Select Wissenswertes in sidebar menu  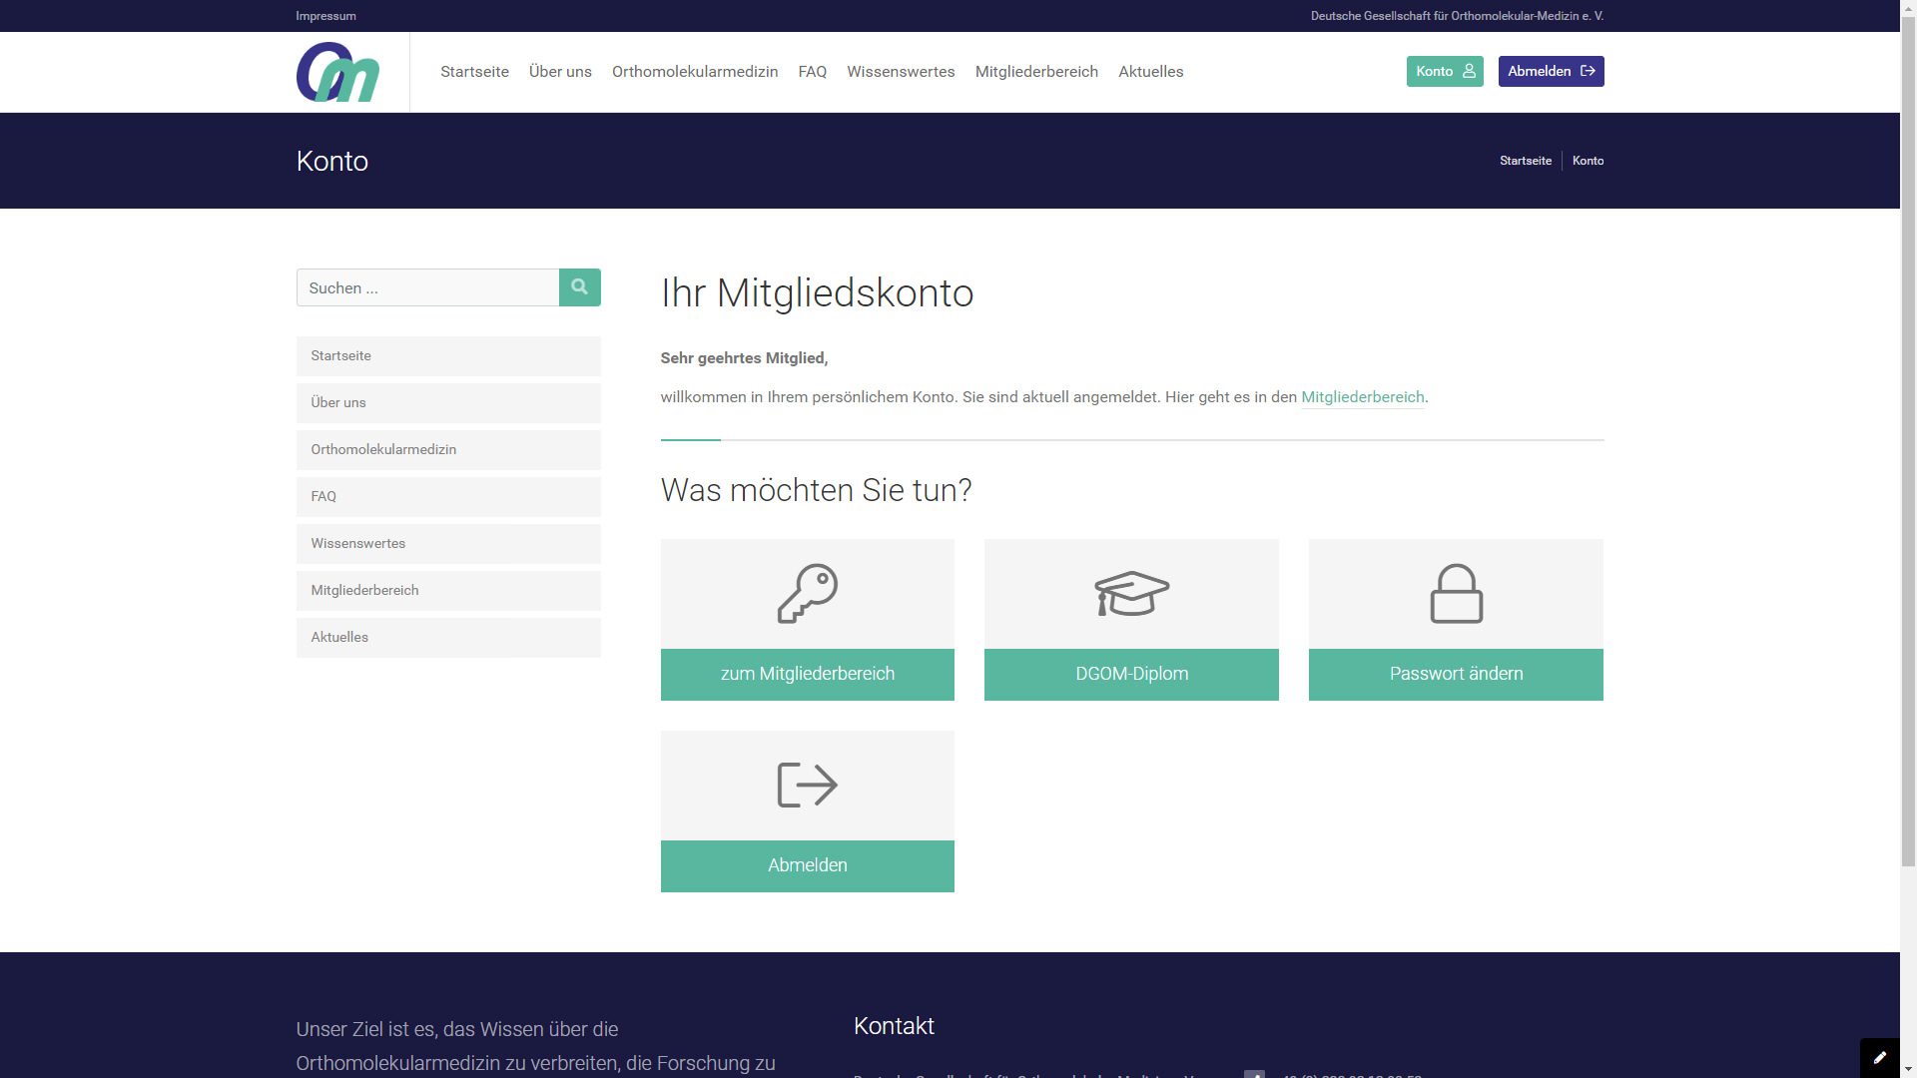tap(448, 544)
